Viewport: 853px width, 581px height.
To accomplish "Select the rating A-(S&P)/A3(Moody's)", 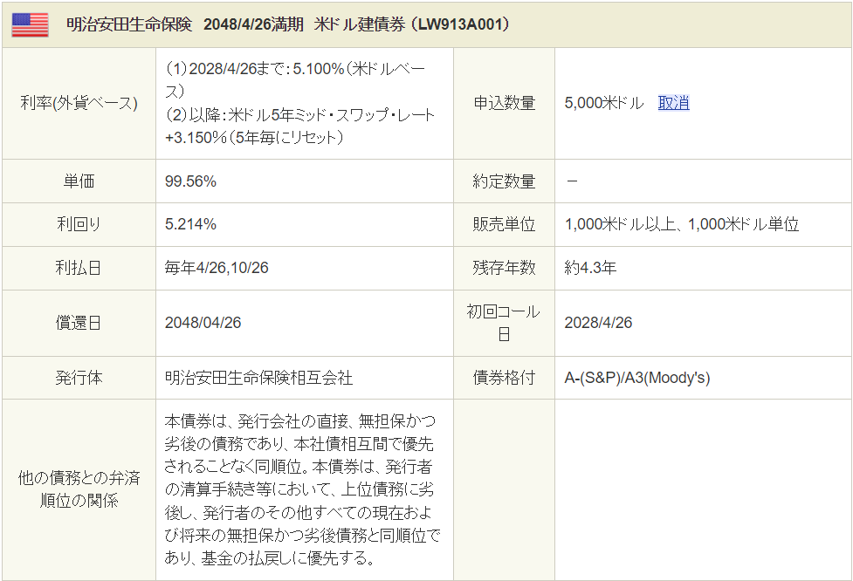I will [637, 378].
